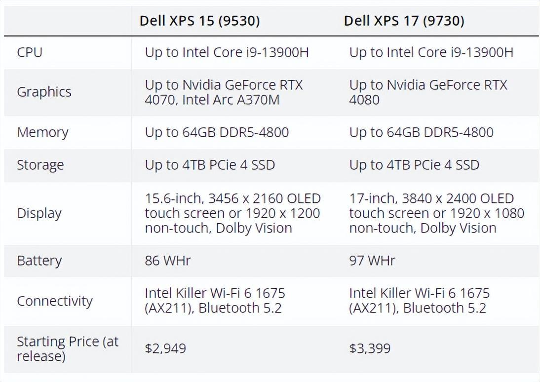The image size is (540, 382).
Task: Click the XPS 15 Up to 4TB PCIe 4 SSD cell
Action: 210,165
